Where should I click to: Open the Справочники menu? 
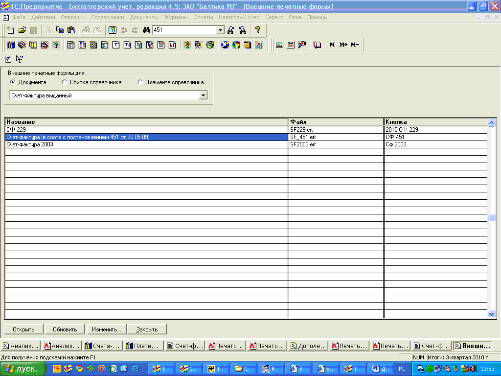click(x=107, y=17)
